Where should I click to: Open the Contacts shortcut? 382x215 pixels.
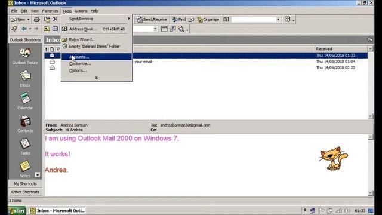click(x=25, y=124)
